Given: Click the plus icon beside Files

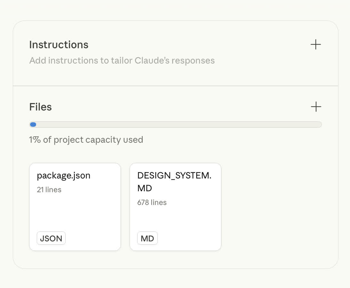Looking at the screenshot, I should [316, 107].
